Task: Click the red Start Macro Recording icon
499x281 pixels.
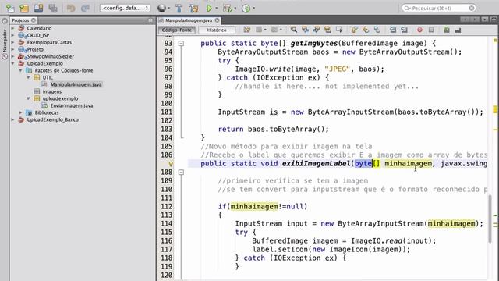Action: (x=419, y=30)
